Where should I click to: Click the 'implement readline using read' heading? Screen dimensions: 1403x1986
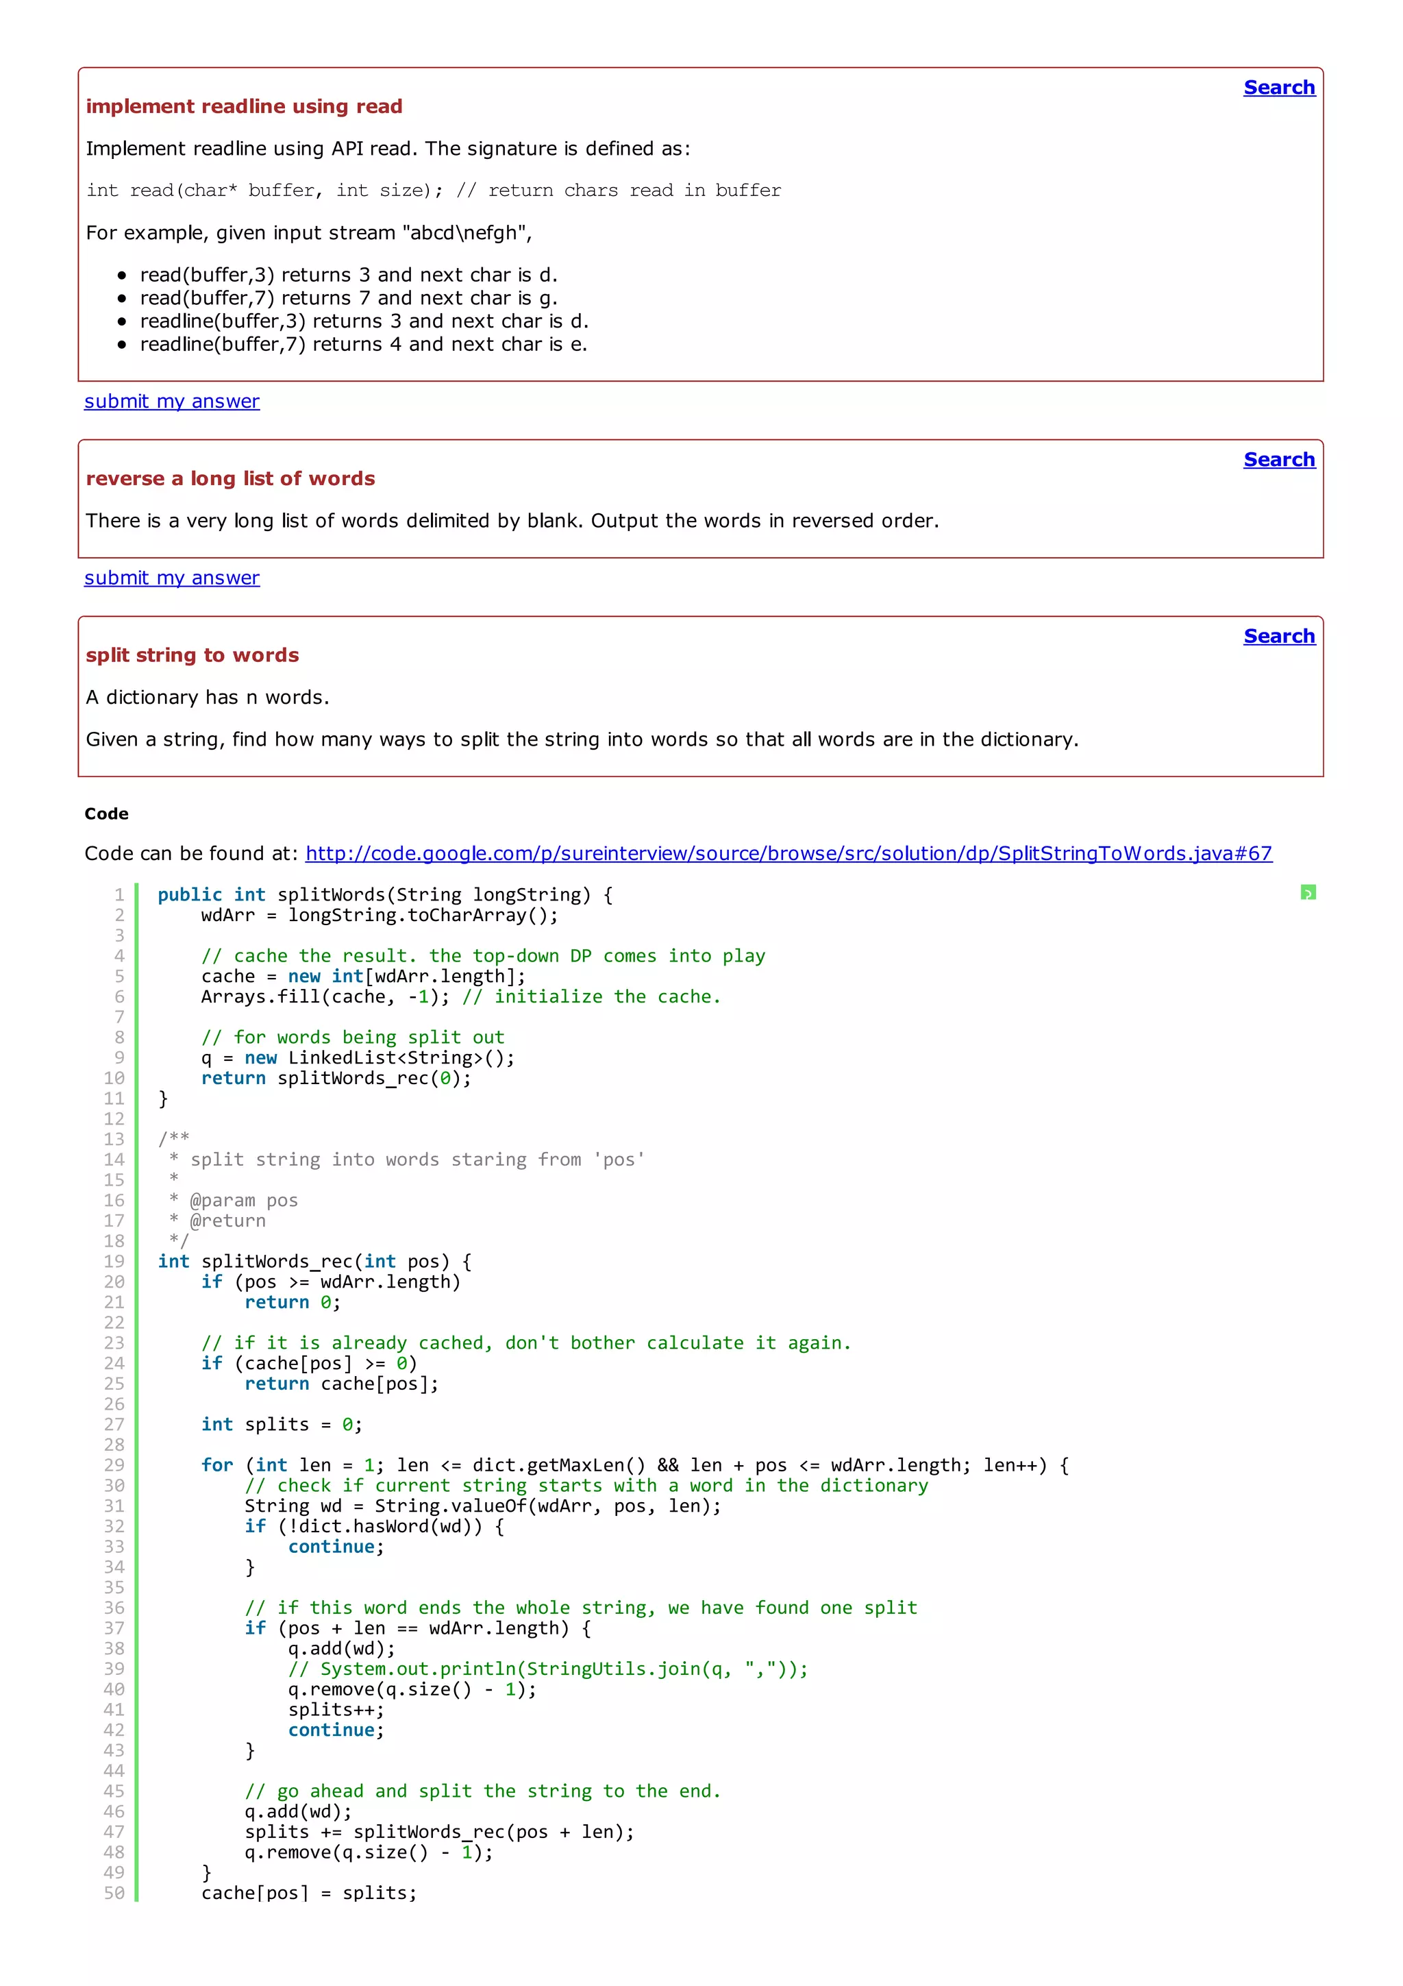[244, 106]
